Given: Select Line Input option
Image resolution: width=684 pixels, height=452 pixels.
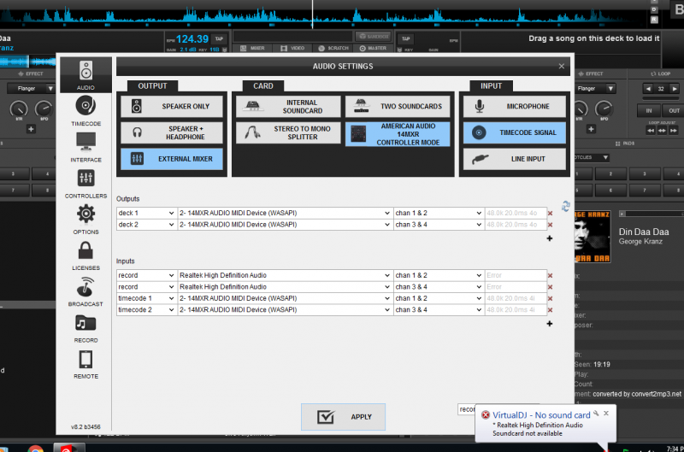Looking at the screenshot, I should point(515,159).
